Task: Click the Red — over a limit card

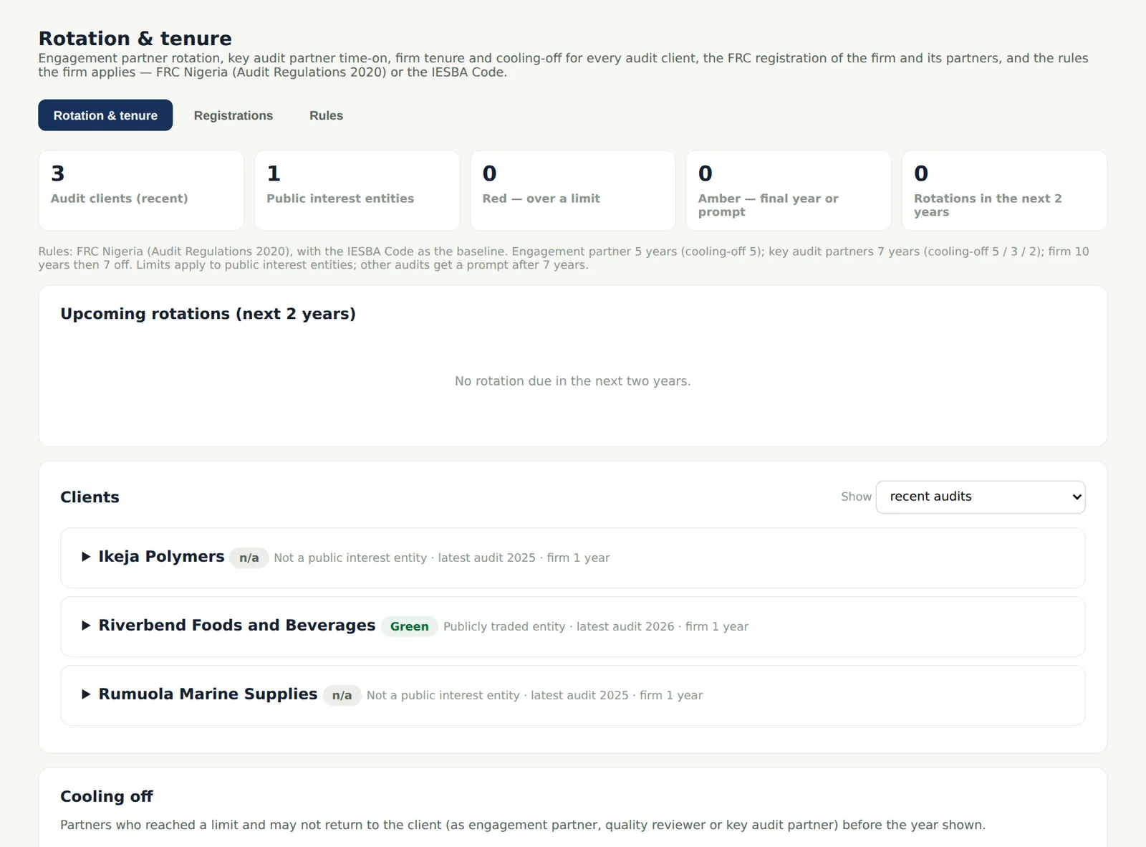Action: (x=573, y=191)
